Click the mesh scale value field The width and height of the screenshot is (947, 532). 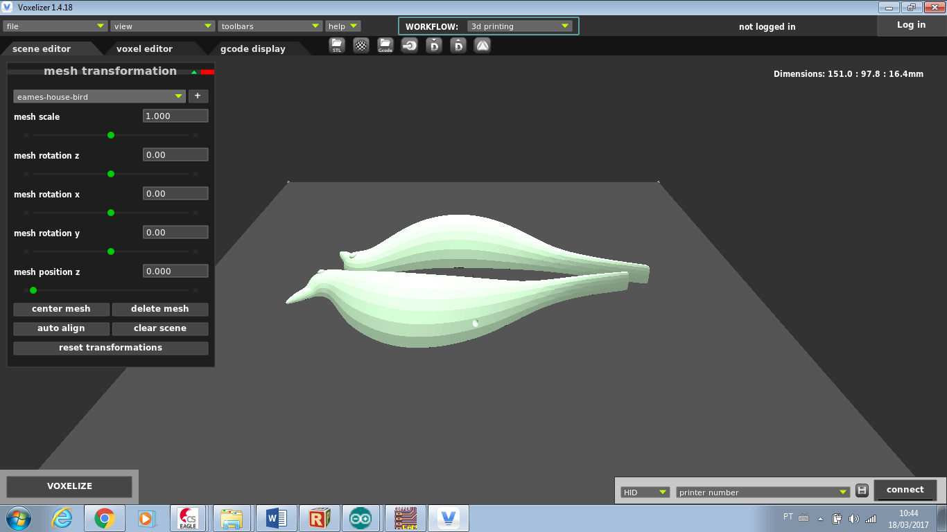pyautogui.click(x=175, y=116)
